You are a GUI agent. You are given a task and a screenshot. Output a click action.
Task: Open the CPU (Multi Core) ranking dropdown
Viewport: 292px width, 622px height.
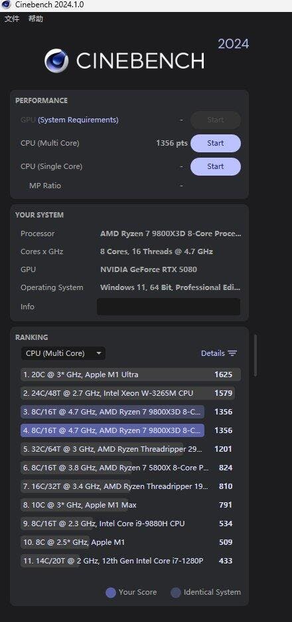click(63, 353)
